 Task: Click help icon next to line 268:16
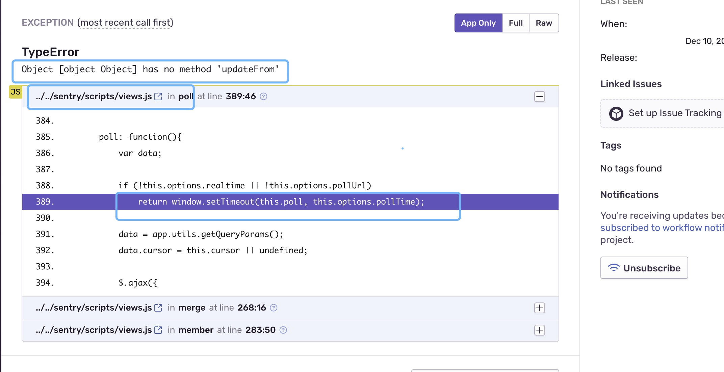274,308
